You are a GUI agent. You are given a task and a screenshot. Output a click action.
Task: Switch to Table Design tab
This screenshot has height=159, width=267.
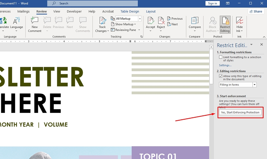pyautogui.click(x=130, y=11)
